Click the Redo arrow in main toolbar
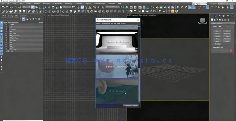 (x=7, y=7)
